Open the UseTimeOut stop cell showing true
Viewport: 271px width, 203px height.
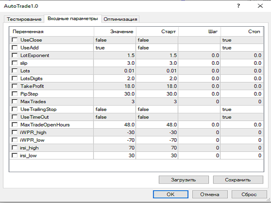tap(242, 117)
